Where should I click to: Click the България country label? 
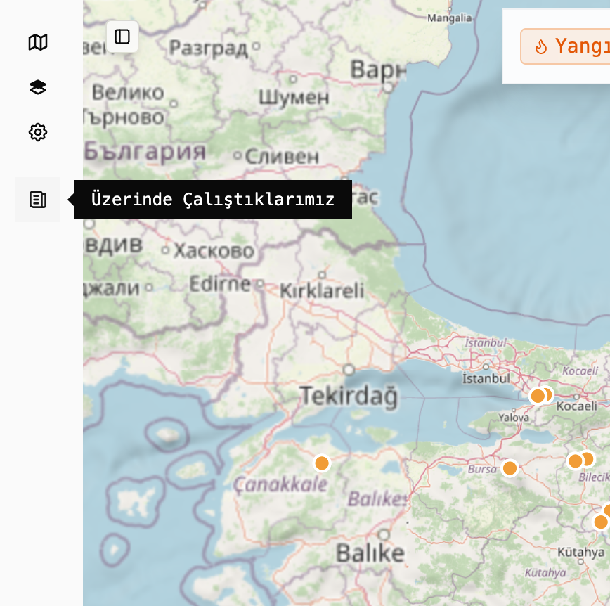145,151
